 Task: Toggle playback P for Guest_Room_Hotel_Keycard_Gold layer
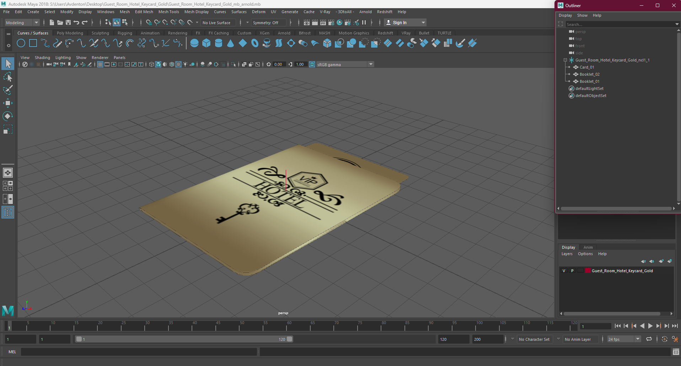point(572,271)
